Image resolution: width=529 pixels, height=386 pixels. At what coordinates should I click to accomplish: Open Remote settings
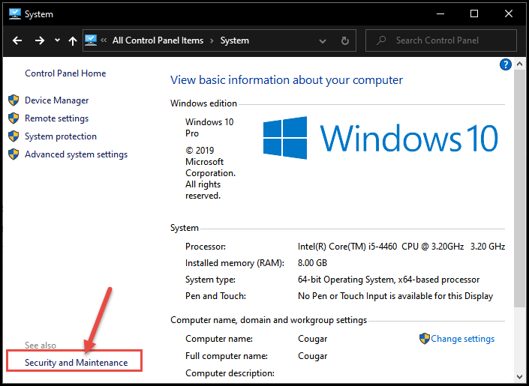click(x=57, y=118)
